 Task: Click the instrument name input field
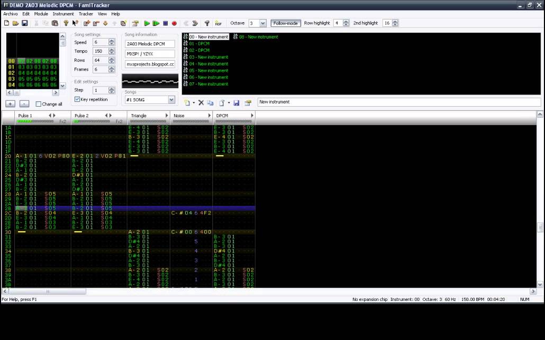point(399,102)
